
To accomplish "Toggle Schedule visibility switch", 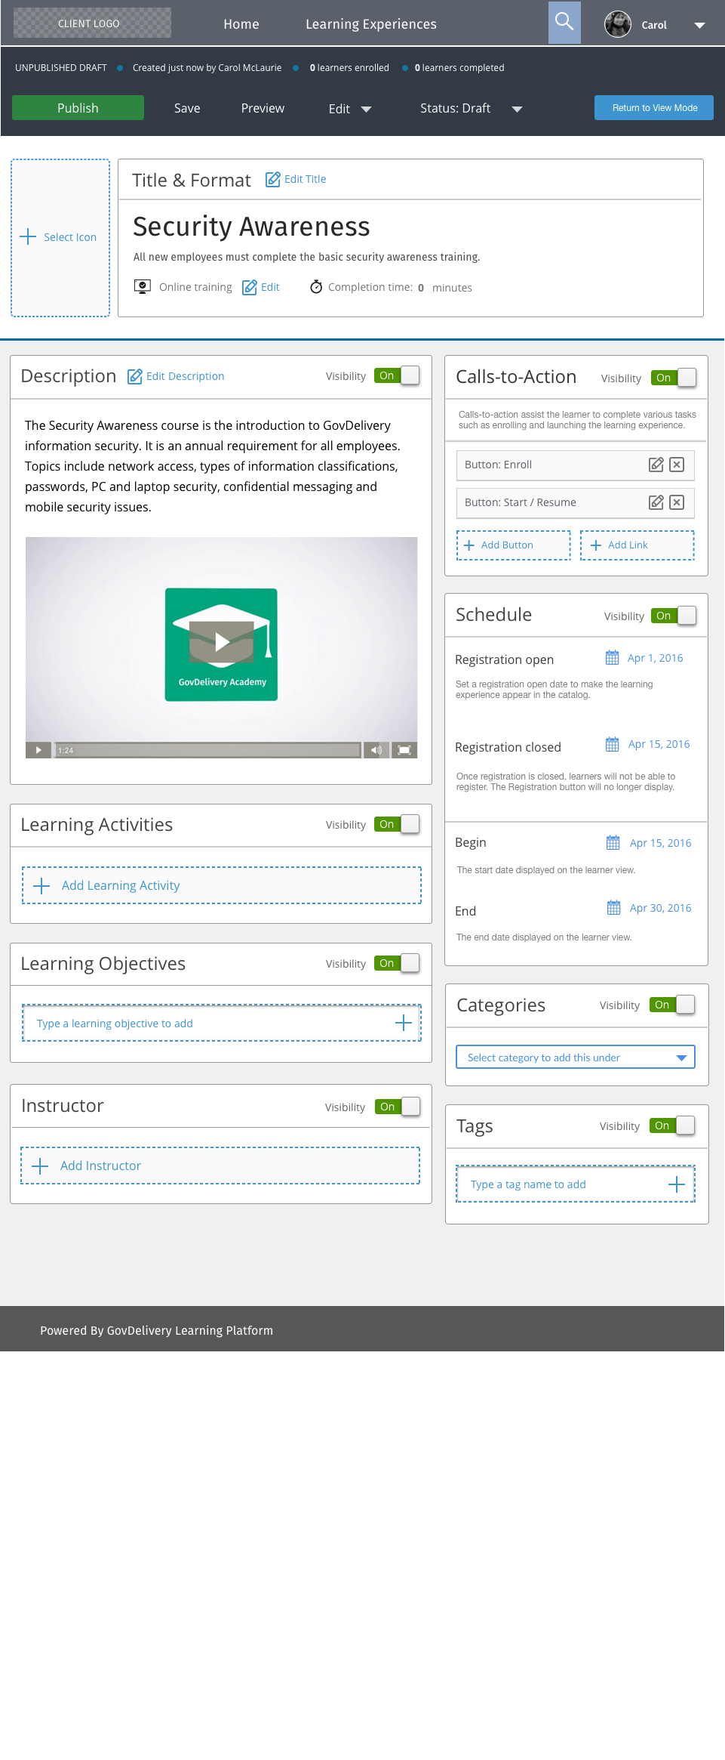I will (674, 616).
